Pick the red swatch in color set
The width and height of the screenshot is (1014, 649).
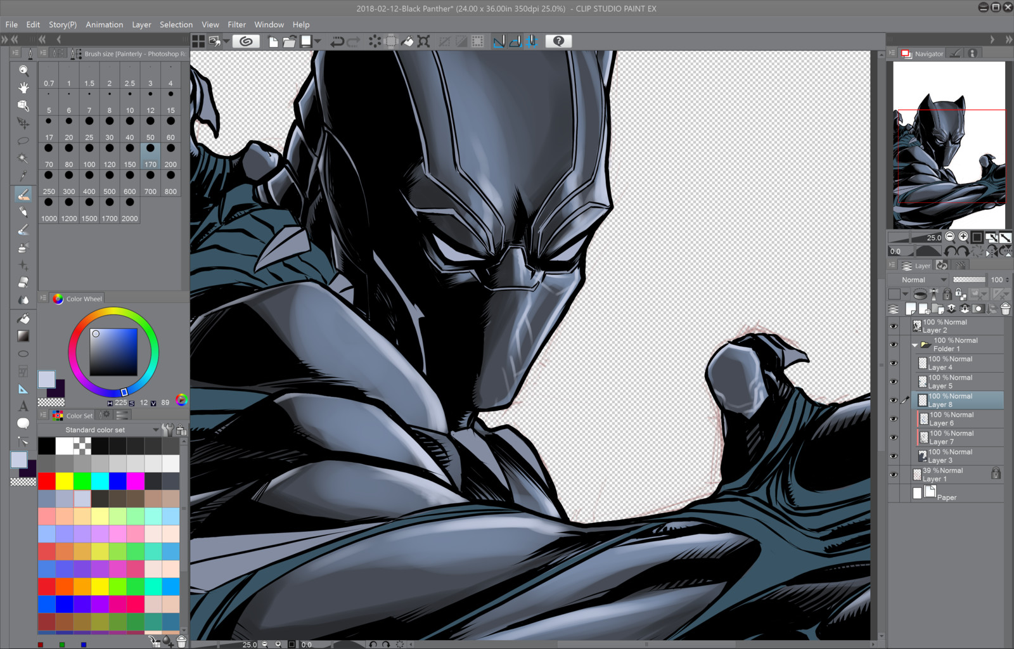coord(47,481)
